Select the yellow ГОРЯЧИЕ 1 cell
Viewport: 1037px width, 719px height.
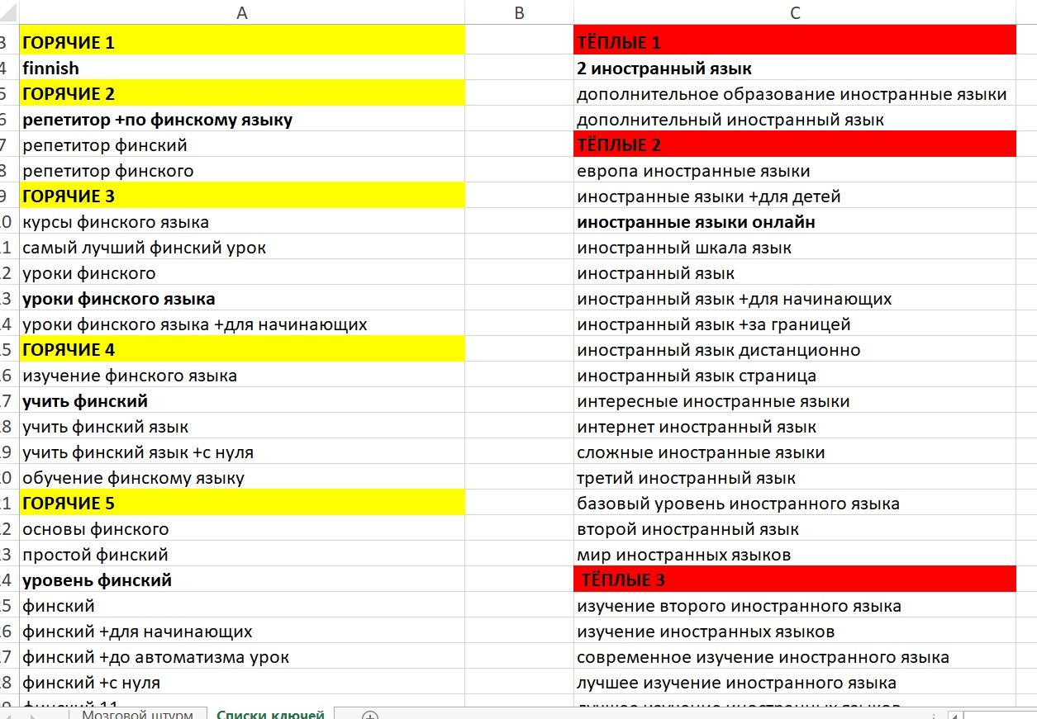point(242,42)
